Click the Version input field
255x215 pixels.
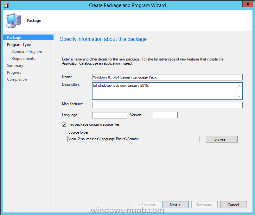165,115
